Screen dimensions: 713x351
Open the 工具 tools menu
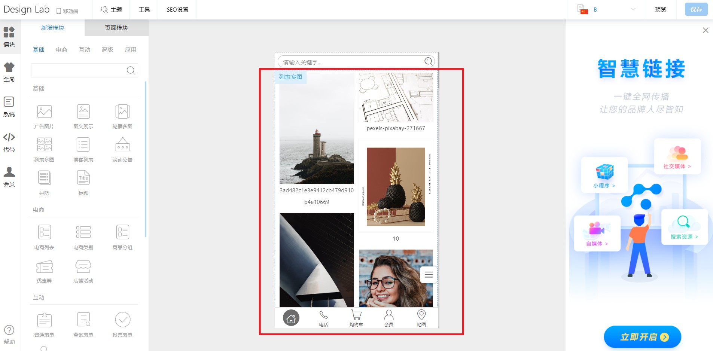[144, 9]
